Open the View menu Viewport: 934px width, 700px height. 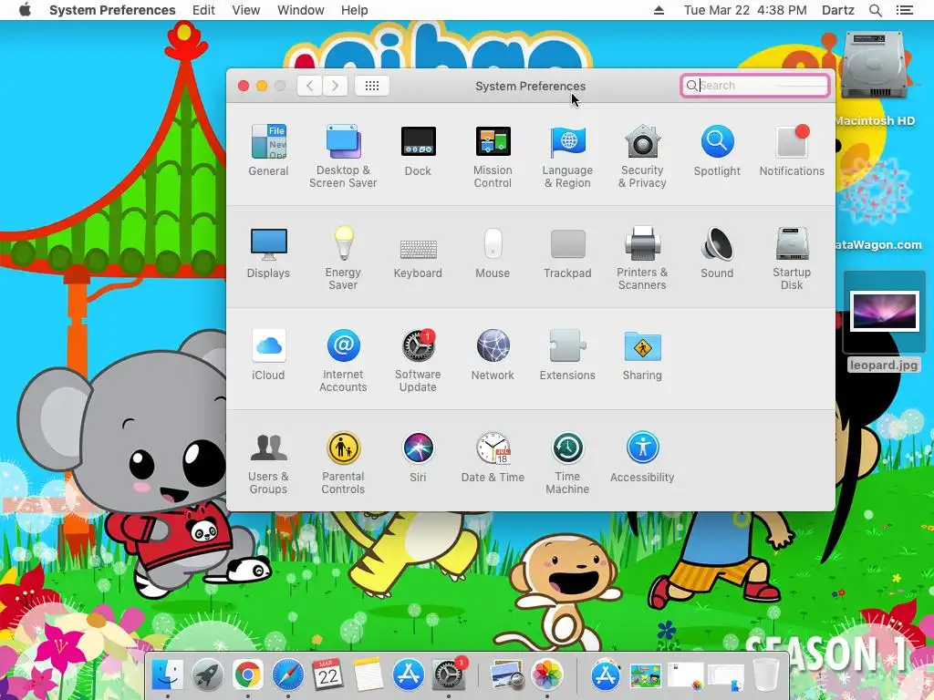(246, 10)
